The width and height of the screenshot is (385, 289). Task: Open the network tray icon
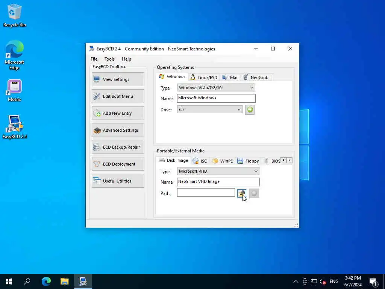click(x=314, y=281)
